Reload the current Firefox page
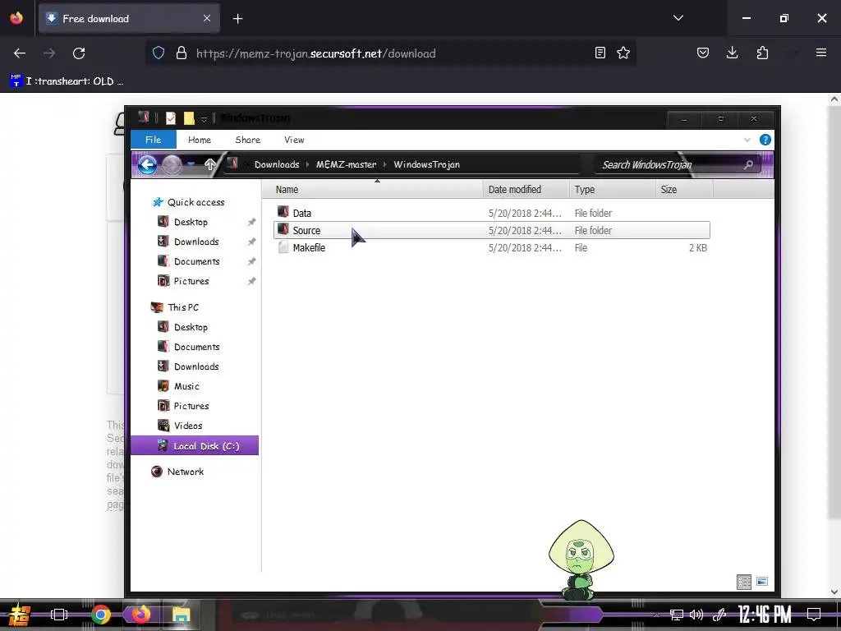841x631 pixels. coord(79,53)
